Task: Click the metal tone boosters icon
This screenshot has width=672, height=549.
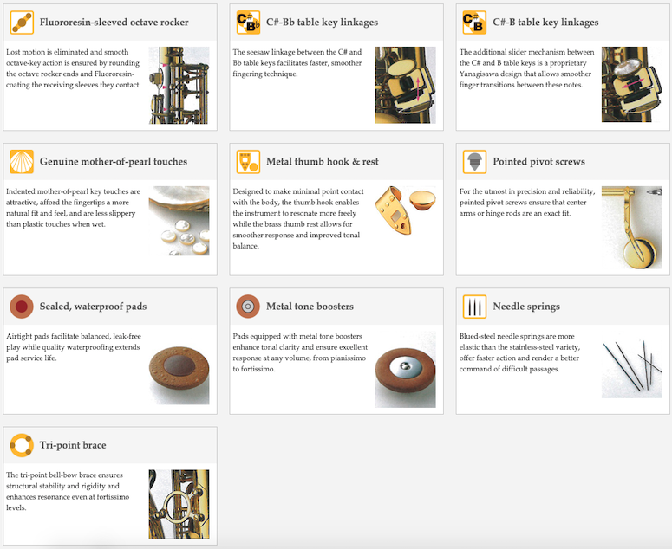Action: click(x=248, y=307)
